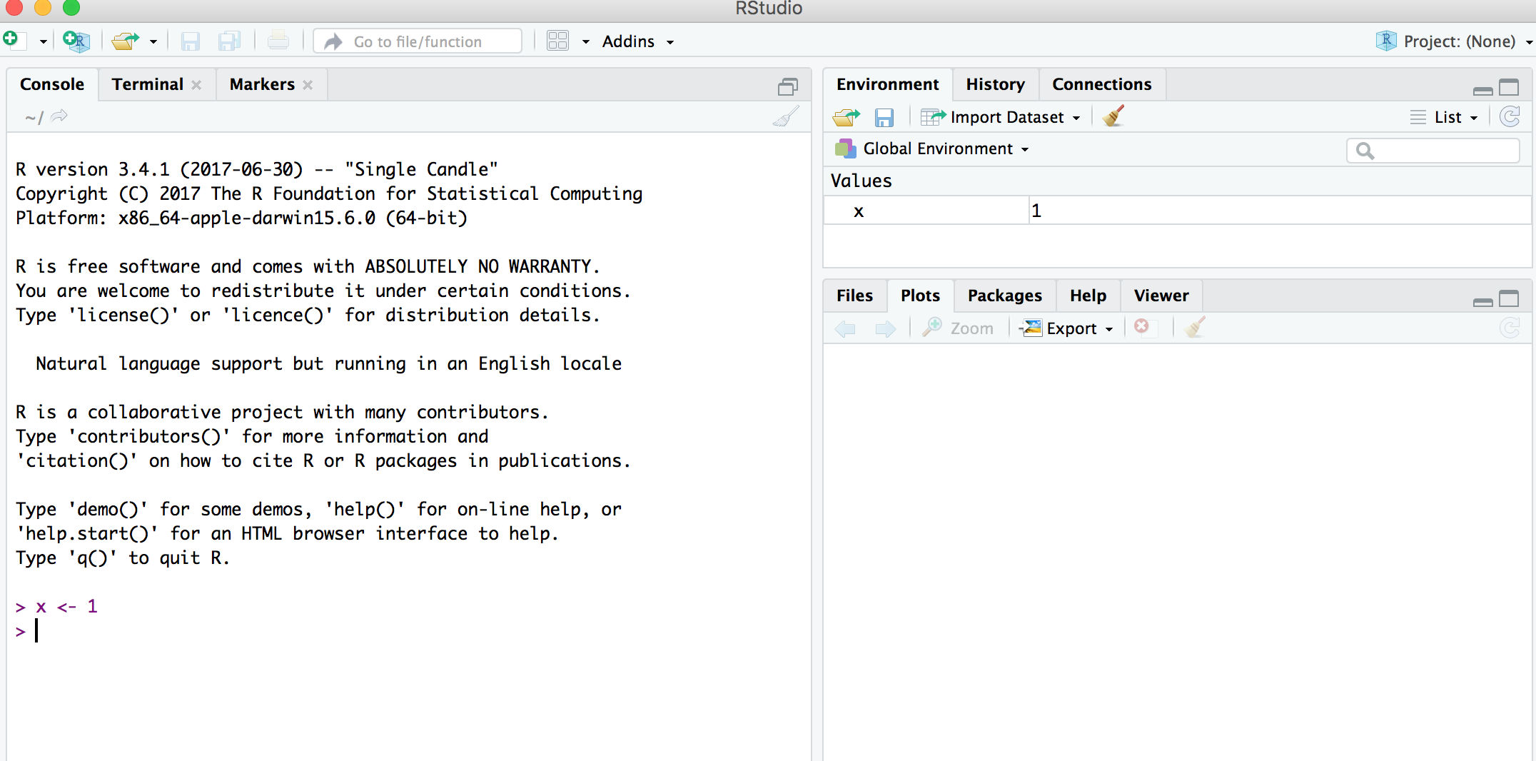Switch to the Help tab
The image size is (1536, 761).
[x=1088, y=296]
